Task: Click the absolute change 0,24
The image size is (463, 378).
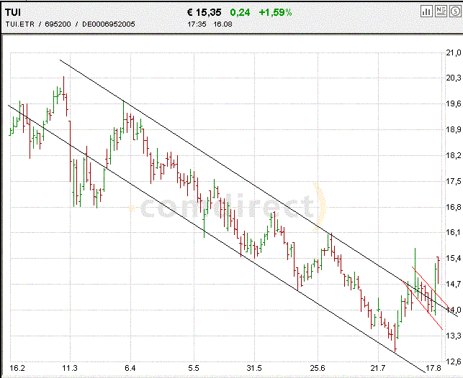Action: pos(240,12)
